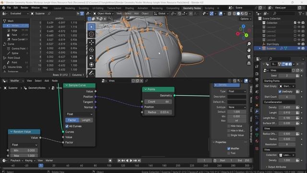This screenshot has width=307, height=173.
Task: Toggle viewport gizmo display button
Action: click(212, 13)
